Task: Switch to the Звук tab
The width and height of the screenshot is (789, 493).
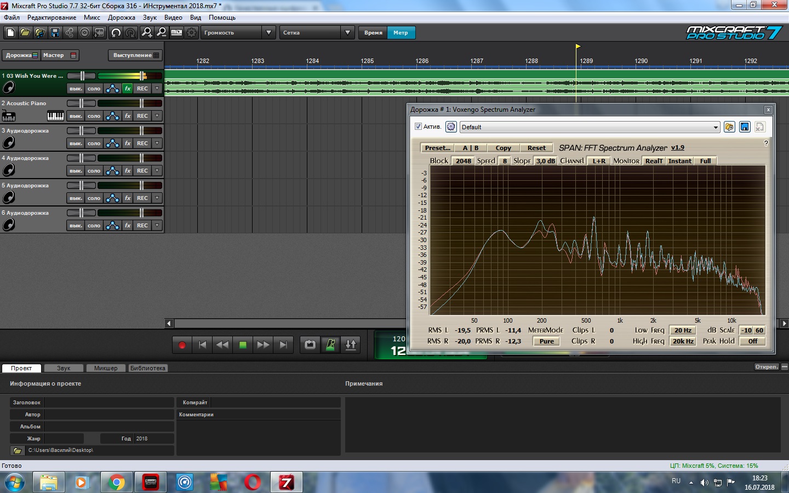Action: (x=64, y=368)
